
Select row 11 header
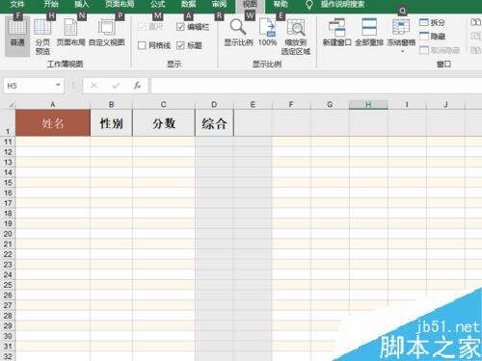coord(8,142)
